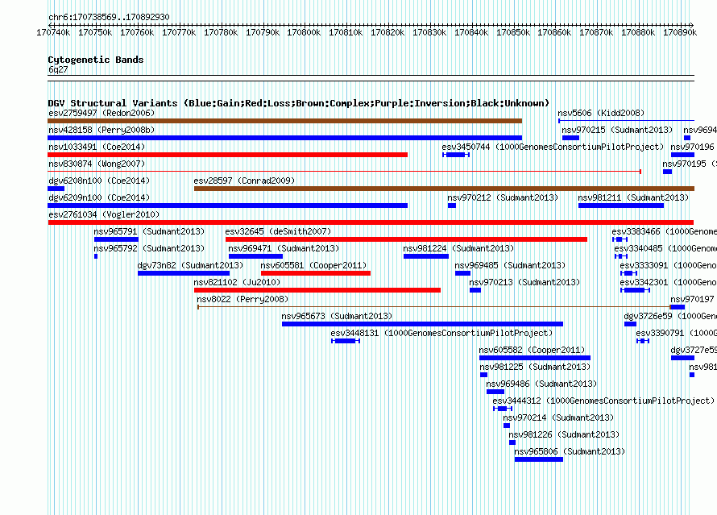The height and width of the screenshot is (515, 717).
Task: Open dgv6208n100 (Coe2014) variant
Action: (x=99, y=181)
